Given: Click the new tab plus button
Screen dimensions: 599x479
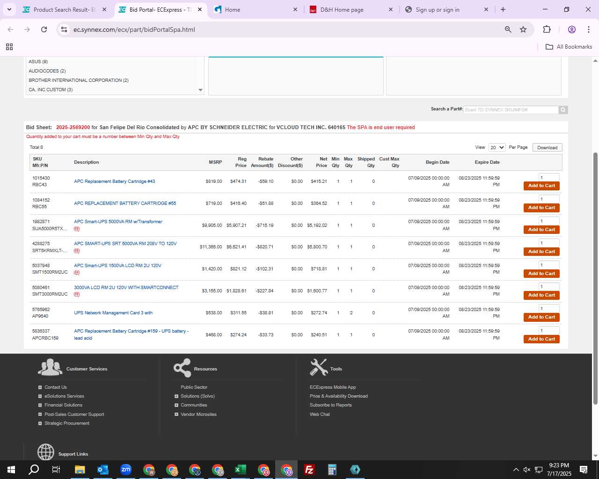Looking at the screenshot, I should [503, 9].
